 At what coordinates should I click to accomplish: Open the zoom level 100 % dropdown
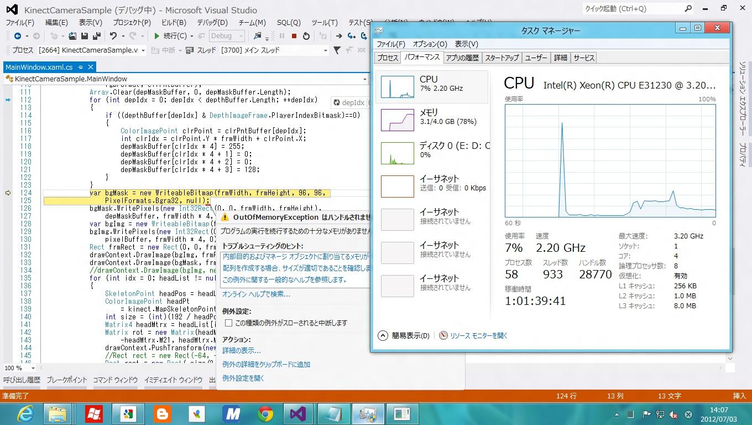33,368
